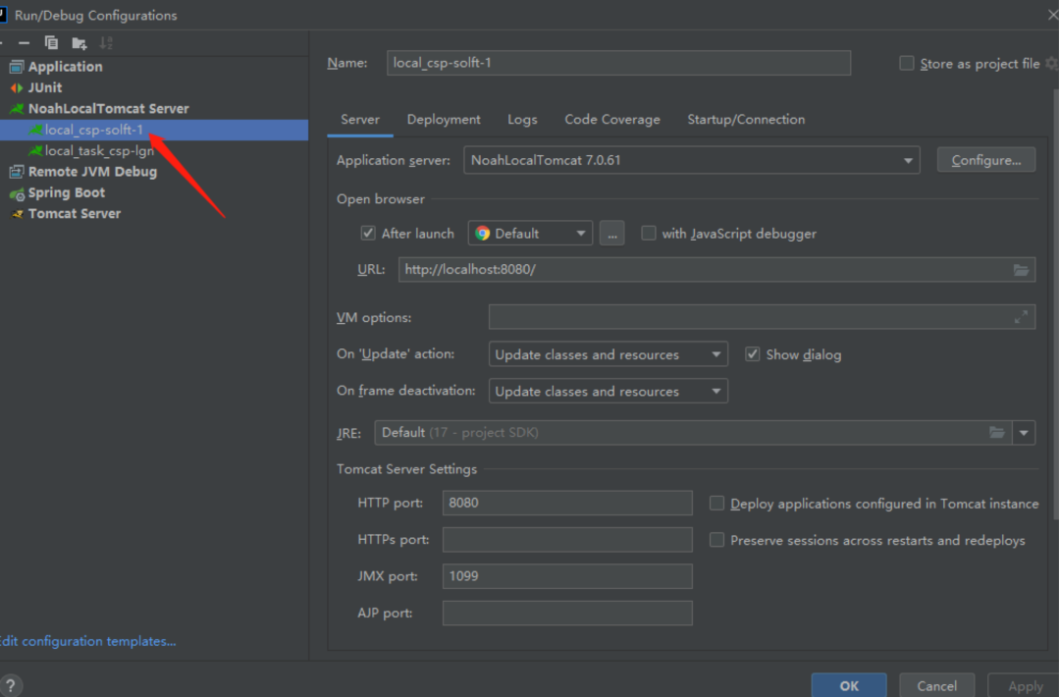Click the Configure... button
Image resolution: width=1060 pixels, height=697 pixels.
[x=985, y=160]
